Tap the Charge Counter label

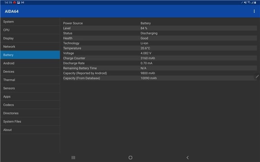tap(74, 58)
